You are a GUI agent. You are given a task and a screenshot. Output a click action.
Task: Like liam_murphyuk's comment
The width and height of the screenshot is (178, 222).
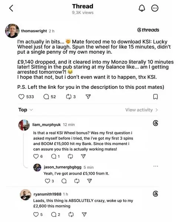click(x=36, y=156)
